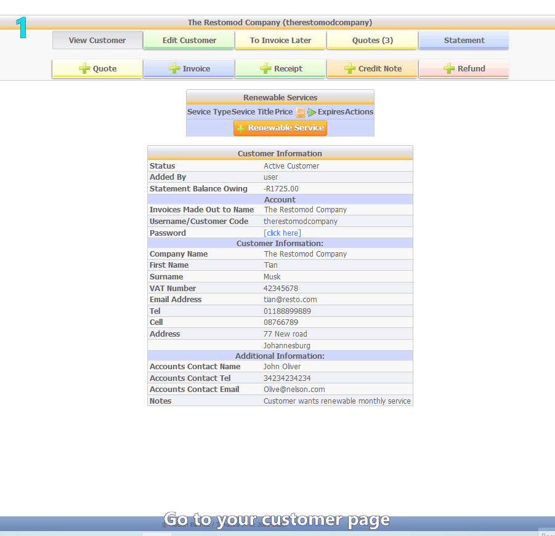
Task: Click the green play icon beside Expires
Action: tap(312, 113)
